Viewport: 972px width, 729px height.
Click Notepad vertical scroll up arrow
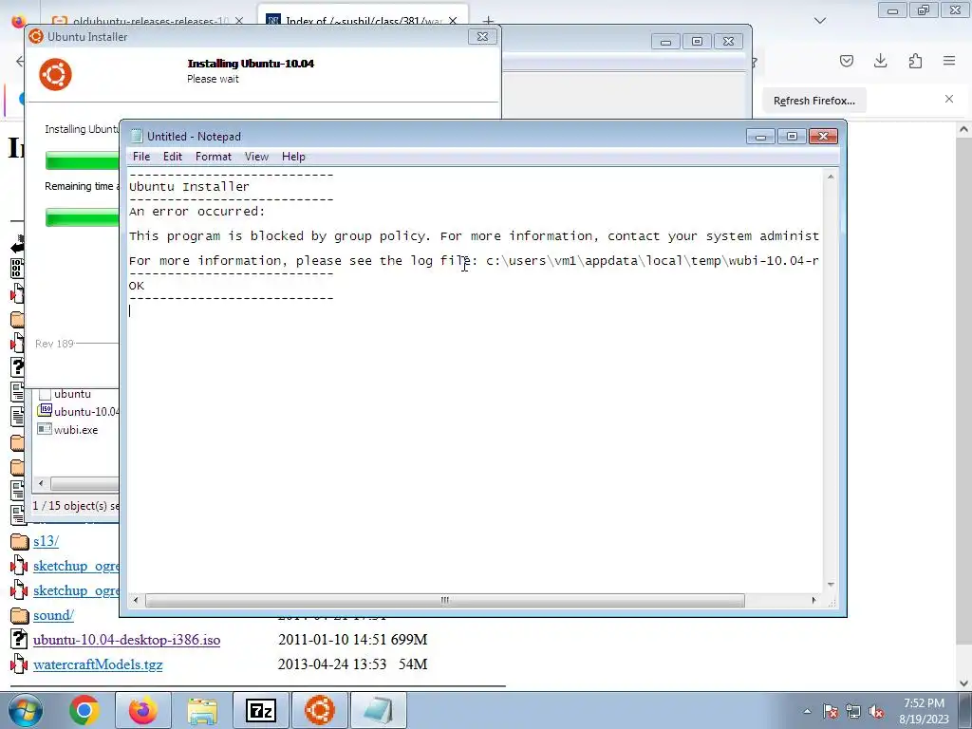point(831,178)
